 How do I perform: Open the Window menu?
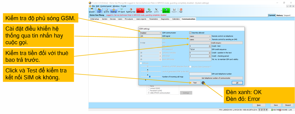(116, 6)
